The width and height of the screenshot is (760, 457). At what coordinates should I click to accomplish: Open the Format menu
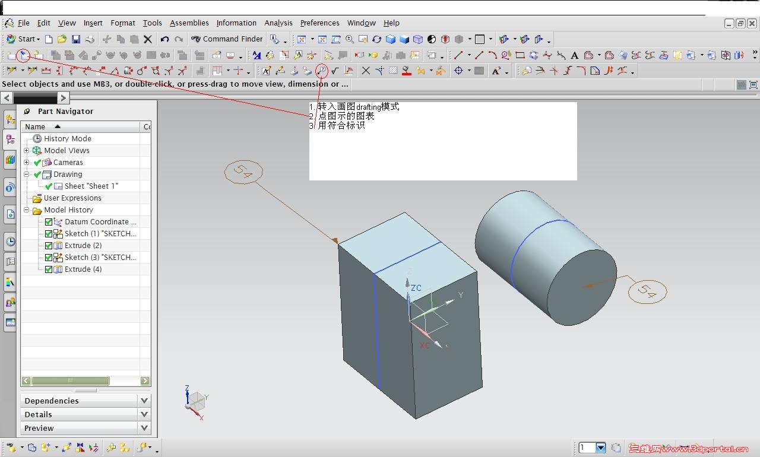(123, 23)
